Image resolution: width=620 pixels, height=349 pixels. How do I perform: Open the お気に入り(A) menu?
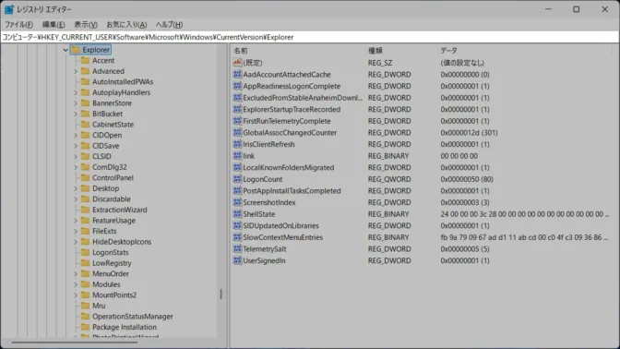[126, 25]
